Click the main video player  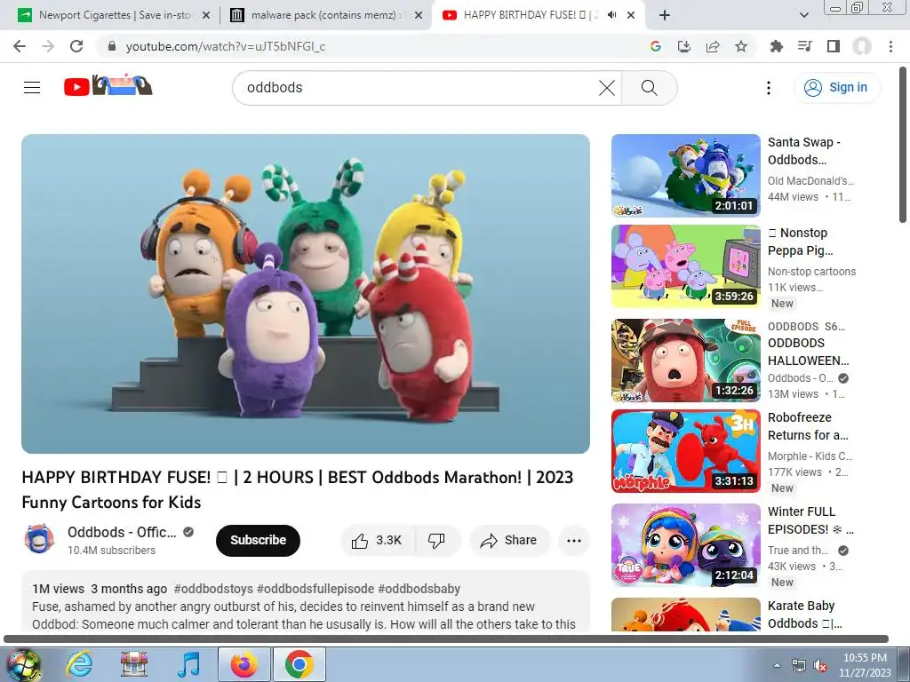(x=306, y=294)
